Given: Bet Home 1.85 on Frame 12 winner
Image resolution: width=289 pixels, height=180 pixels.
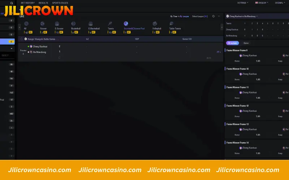Looking at the screenshot, I should coord(258,116).
